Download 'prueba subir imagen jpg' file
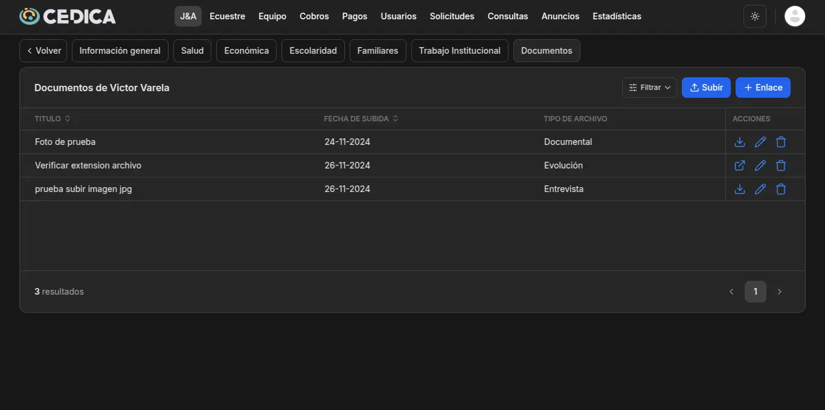Viewport: 825px width, 410px height. [739, 189]
